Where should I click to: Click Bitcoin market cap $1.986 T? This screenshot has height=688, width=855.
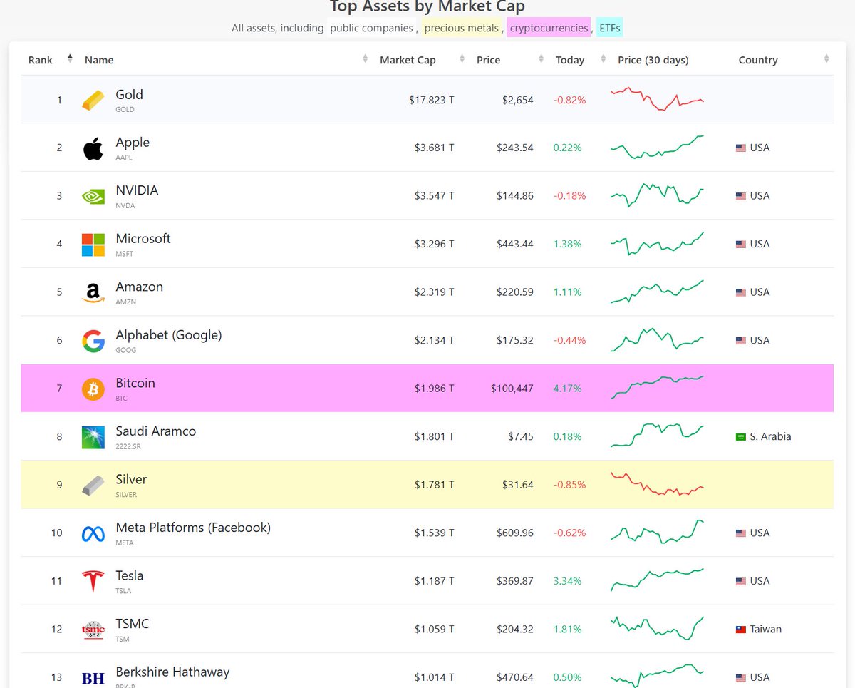click(434, 389)
